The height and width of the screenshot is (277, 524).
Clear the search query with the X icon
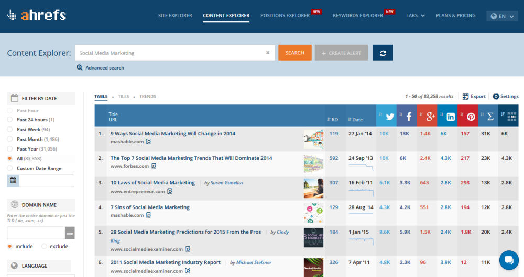click(x=268, y=53)
